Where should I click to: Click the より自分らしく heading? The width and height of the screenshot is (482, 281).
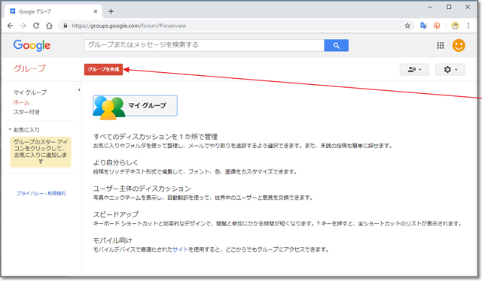click(116, 162)
